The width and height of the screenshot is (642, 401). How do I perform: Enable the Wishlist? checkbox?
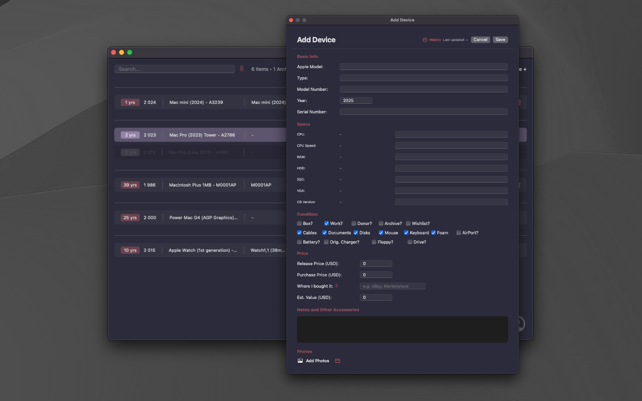[408, 224]
